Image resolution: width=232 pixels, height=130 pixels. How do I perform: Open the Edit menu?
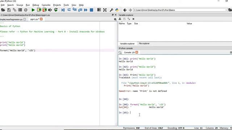click(3, 5)
